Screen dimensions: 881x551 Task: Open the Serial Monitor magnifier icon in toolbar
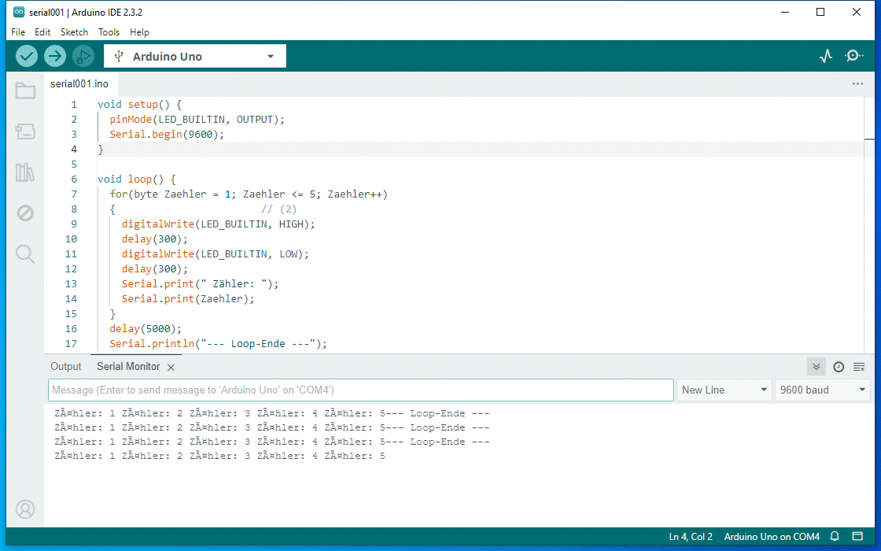point(854,56)
